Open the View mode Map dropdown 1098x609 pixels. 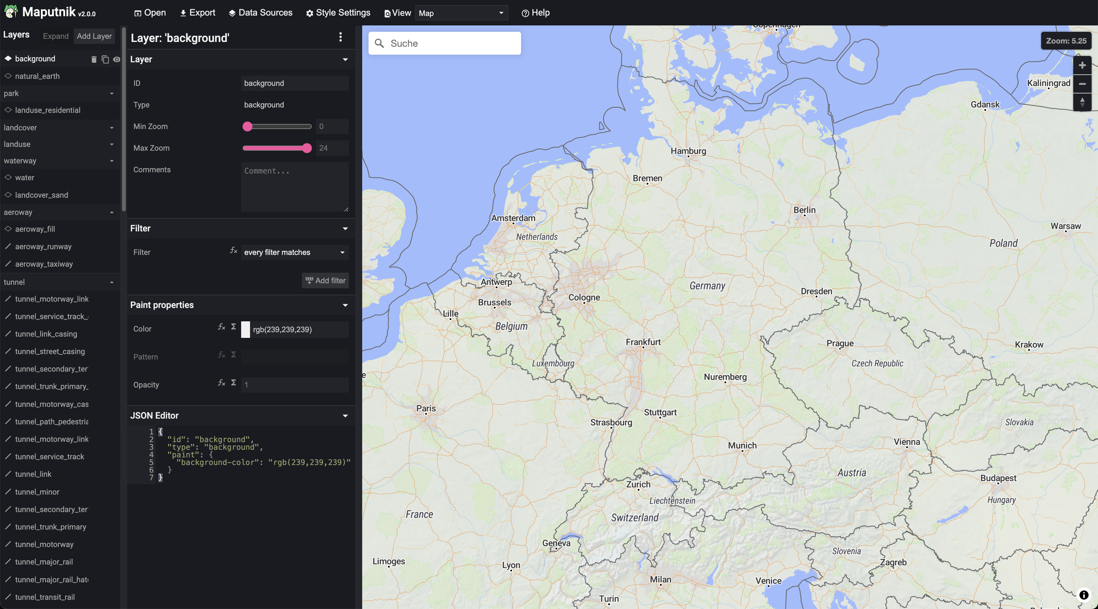[461, 13]
